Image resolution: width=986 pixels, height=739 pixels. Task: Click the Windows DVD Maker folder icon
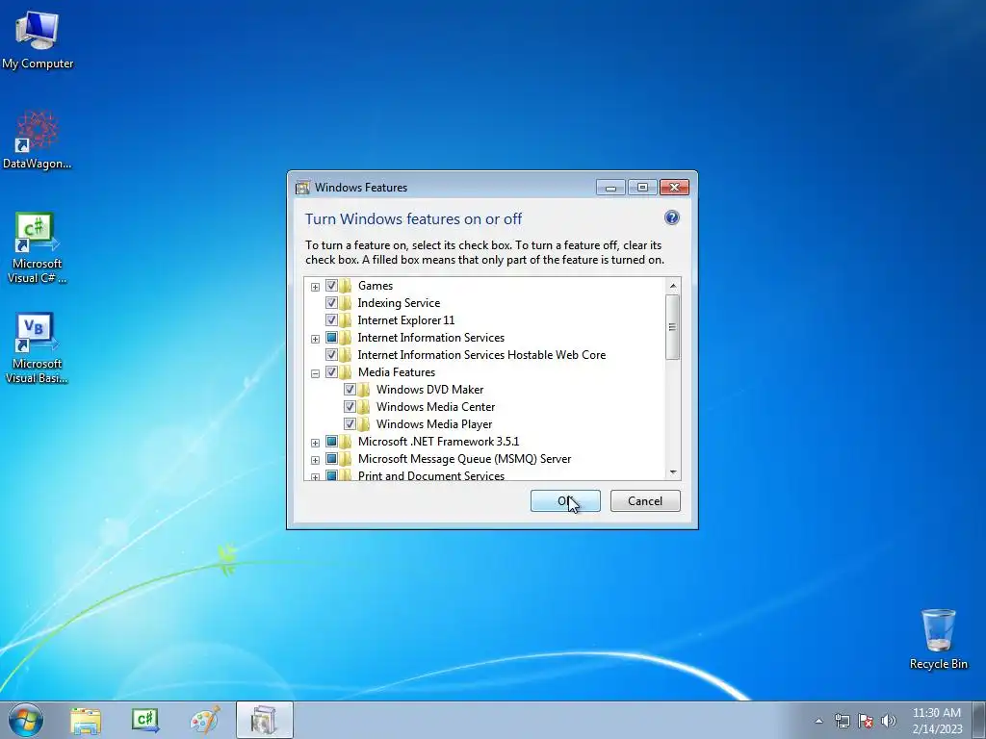(x=363, y=390)
